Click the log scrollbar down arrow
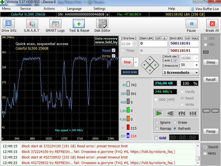This screenshot has height=166, width=221. (x=198, y=163)
